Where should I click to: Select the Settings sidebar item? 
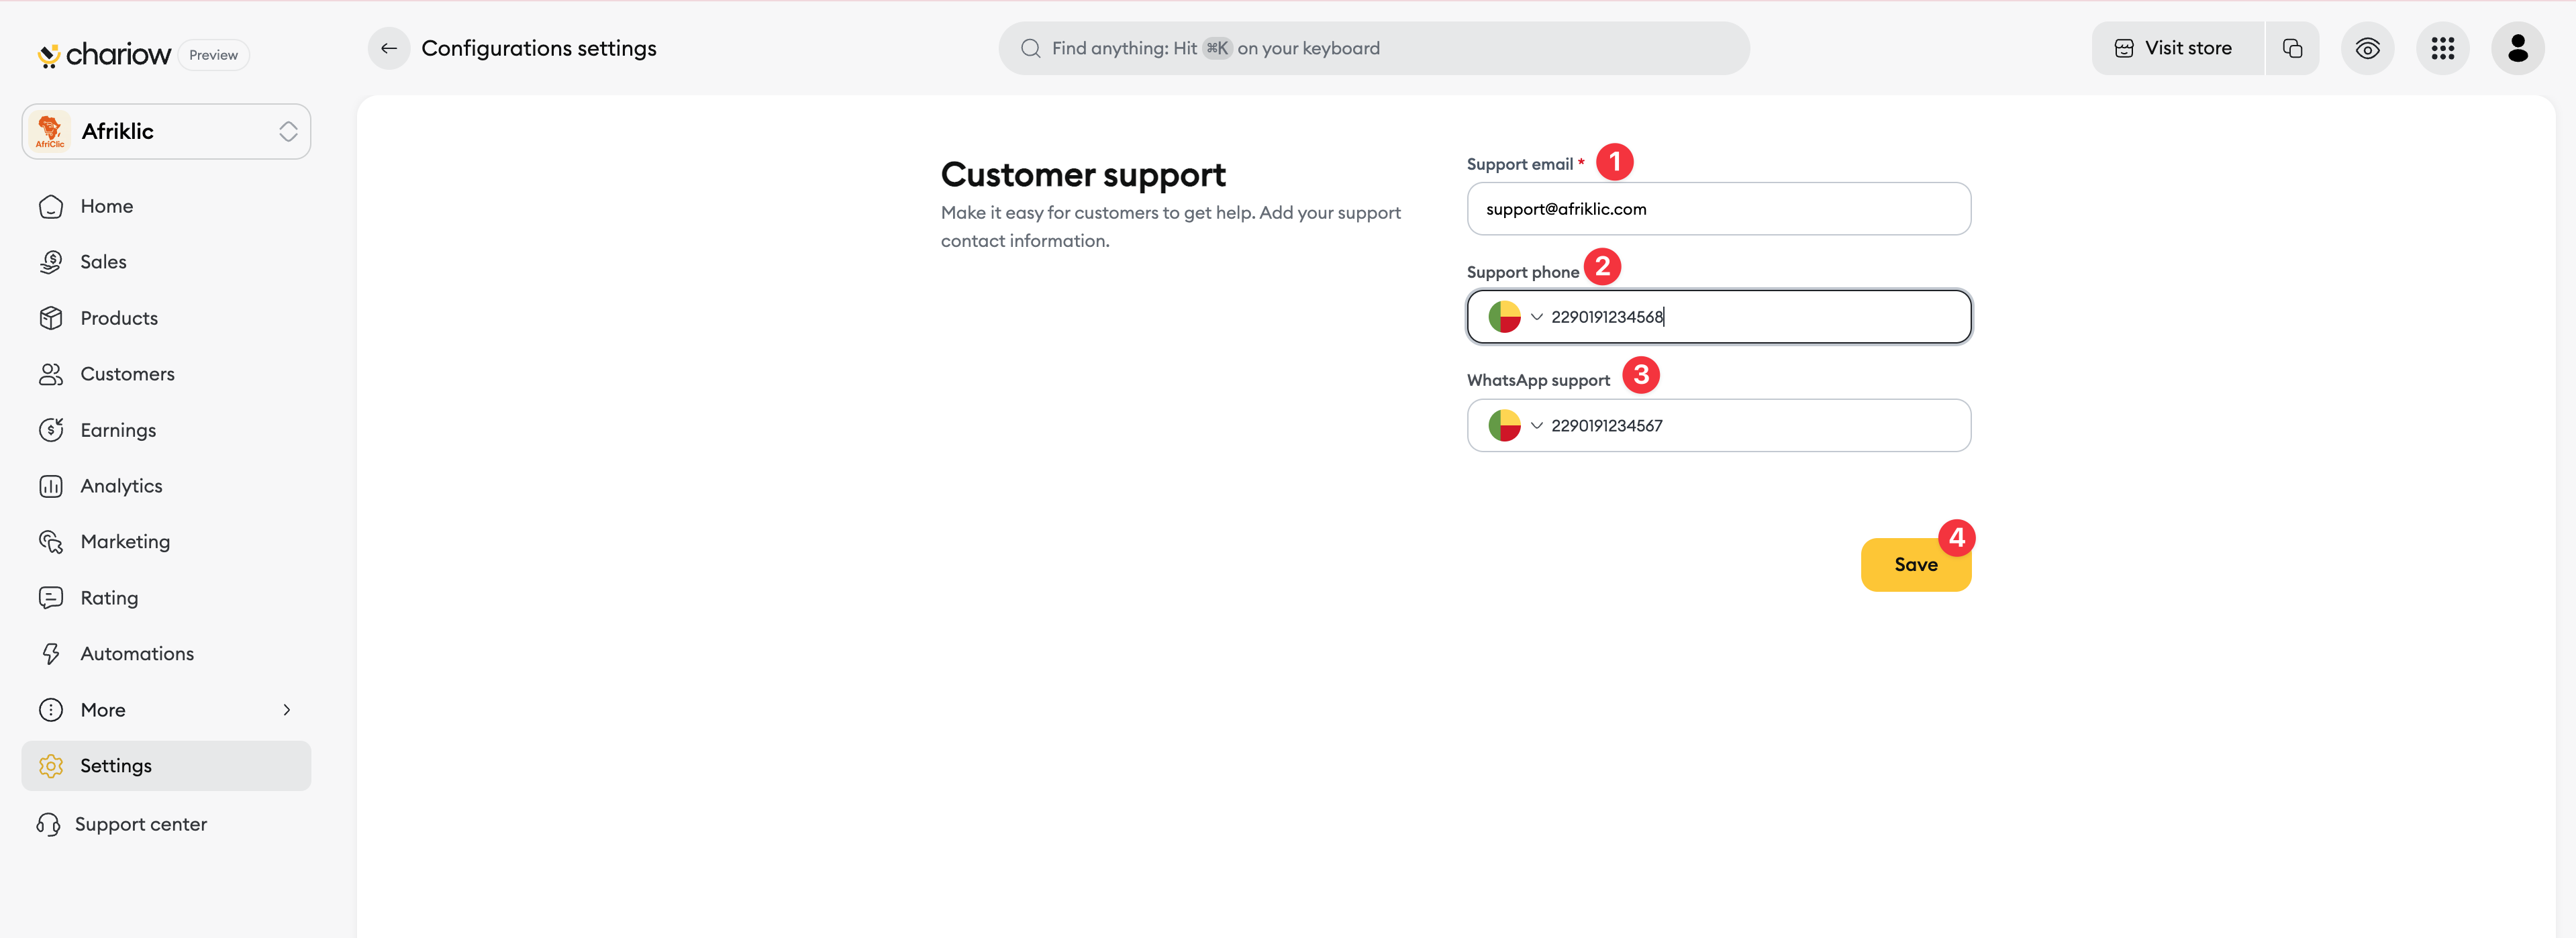[x=166, y=766]
